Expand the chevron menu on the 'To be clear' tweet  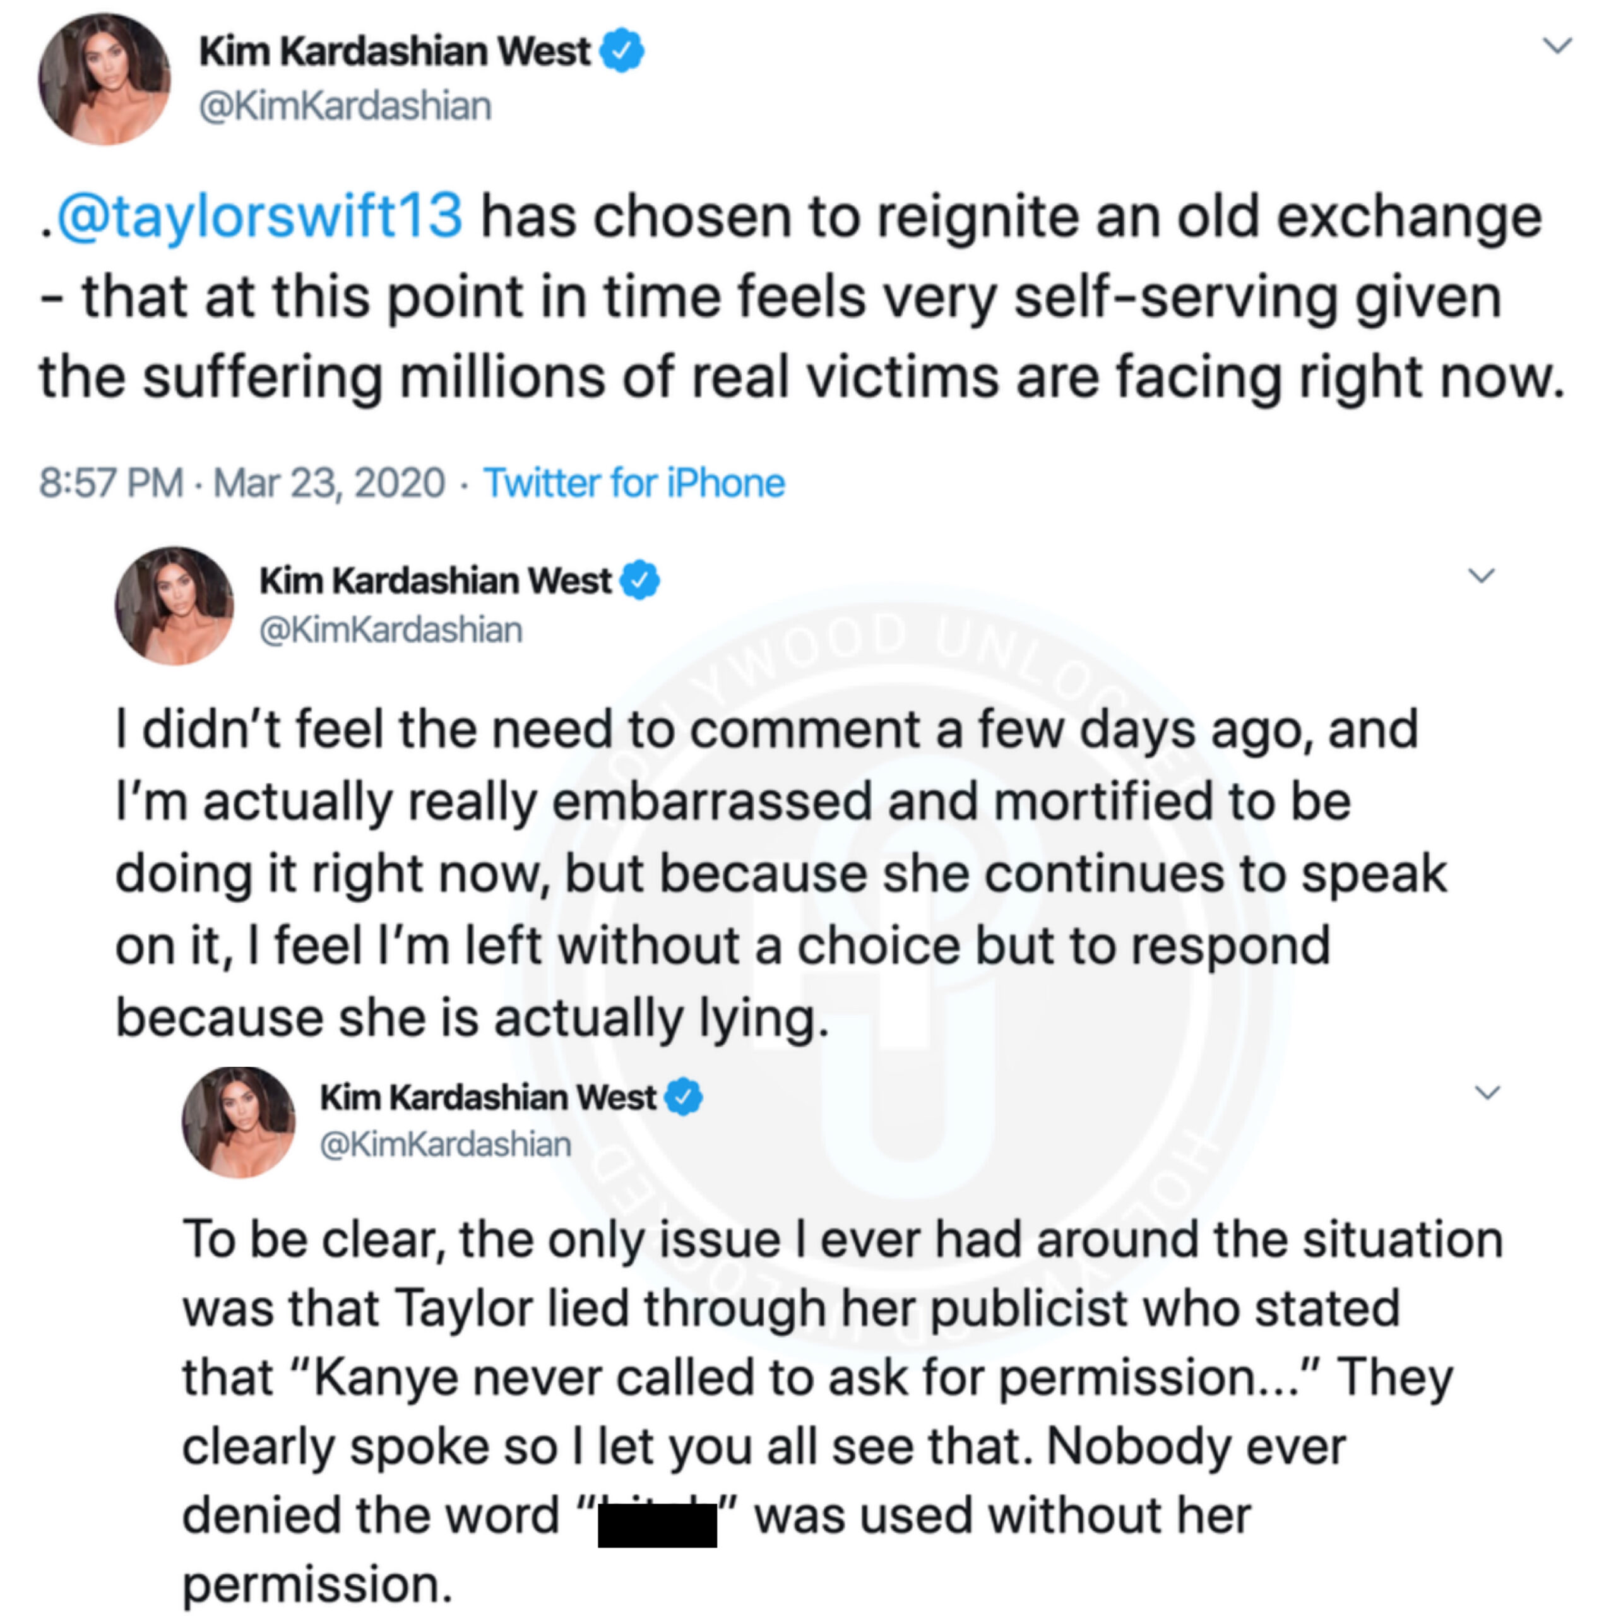(1487, 1093)
